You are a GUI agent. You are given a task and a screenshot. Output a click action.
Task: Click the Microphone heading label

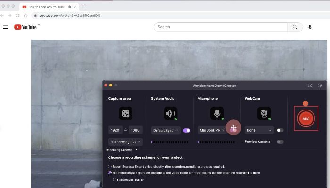pos(208,98)
